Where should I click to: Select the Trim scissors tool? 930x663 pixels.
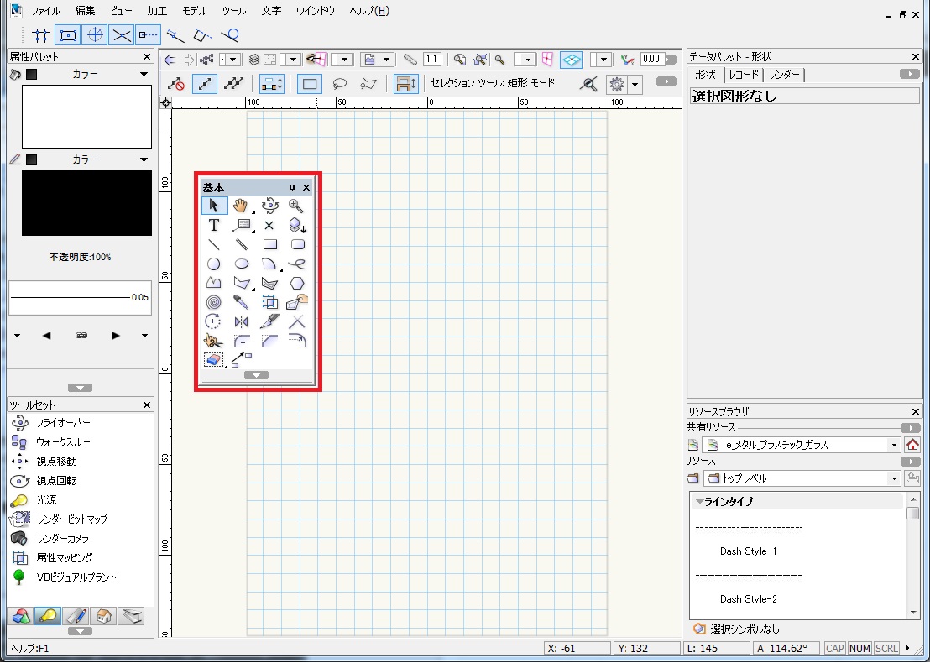click(213, 341)
